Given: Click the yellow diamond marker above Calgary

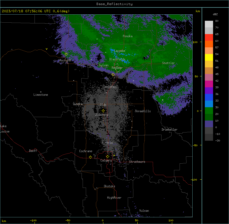Looking at the screenshot, I should tap(108, 157).
